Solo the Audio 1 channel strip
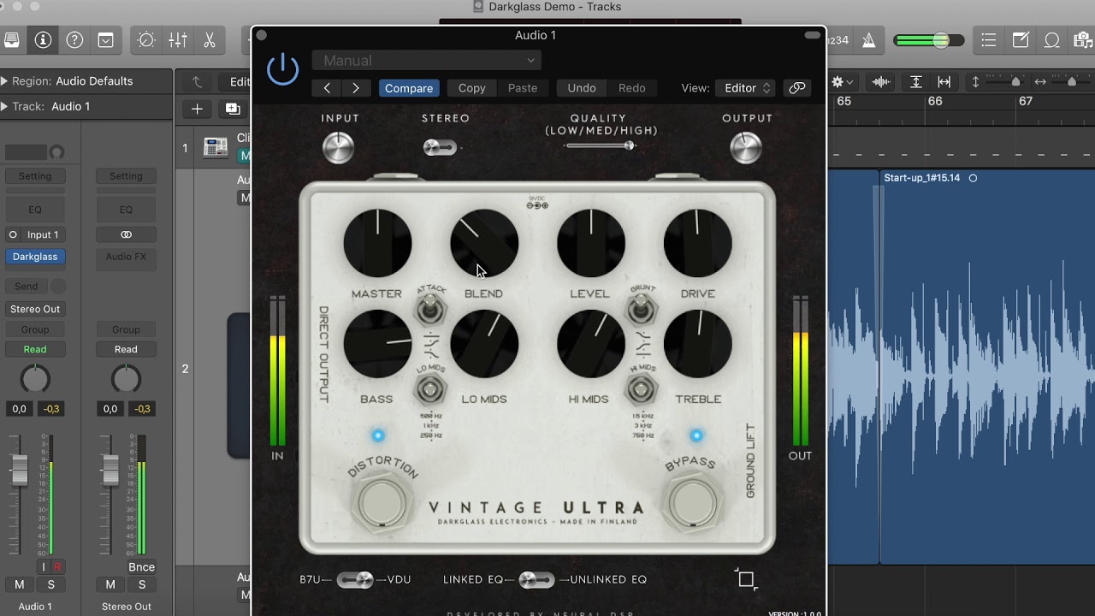The height and width of the screenshot is (616, 1095). pyautogui.click(x=50, y=584)
